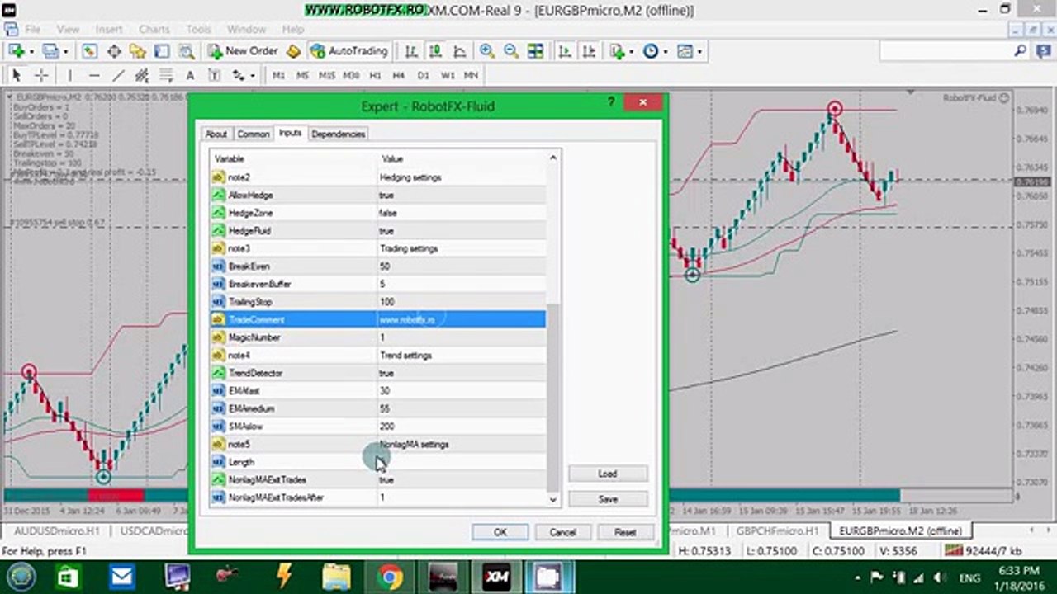
Task: Select the H4 timeframe button
Action: tap(399, 75)
